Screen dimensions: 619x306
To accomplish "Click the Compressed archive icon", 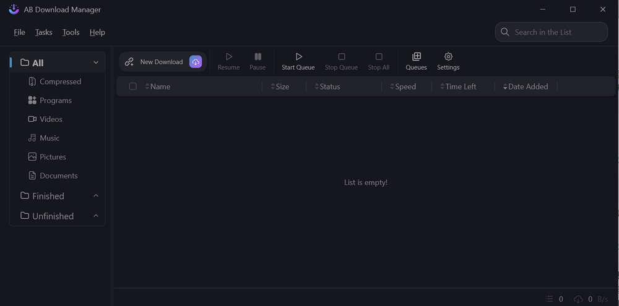I will [32, 81].
